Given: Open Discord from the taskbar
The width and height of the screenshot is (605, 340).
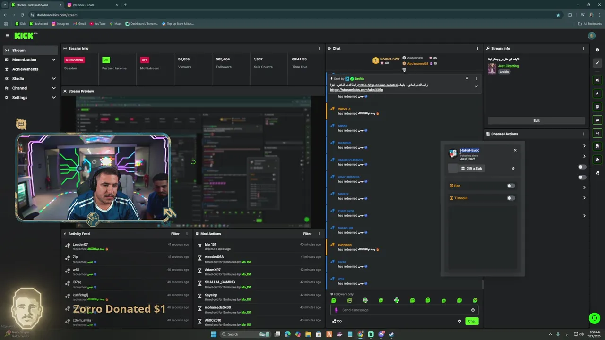Looking at the screenshot, I should [x=381, y=334].
